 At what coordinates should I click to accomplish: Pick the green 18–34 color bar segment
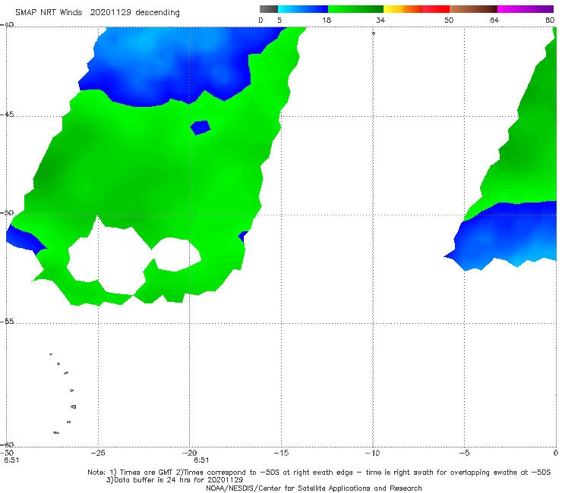pyautogui.click(x=355, y=9)
